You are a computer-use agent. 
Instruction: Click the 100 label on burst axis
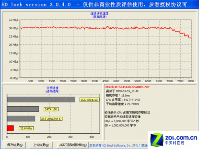coord(28,137)
